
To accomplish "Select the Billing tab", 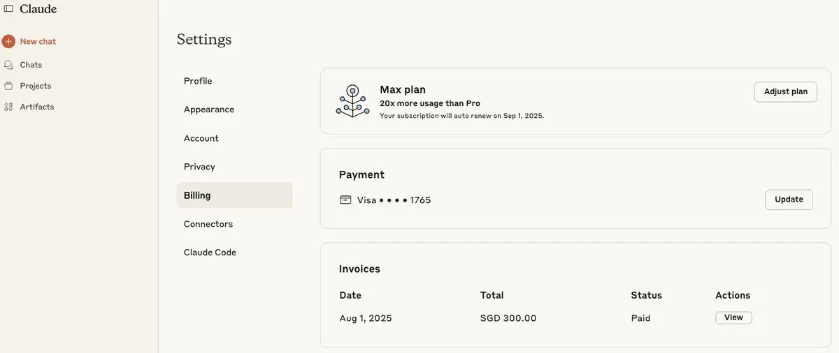I will pos(234,195).
